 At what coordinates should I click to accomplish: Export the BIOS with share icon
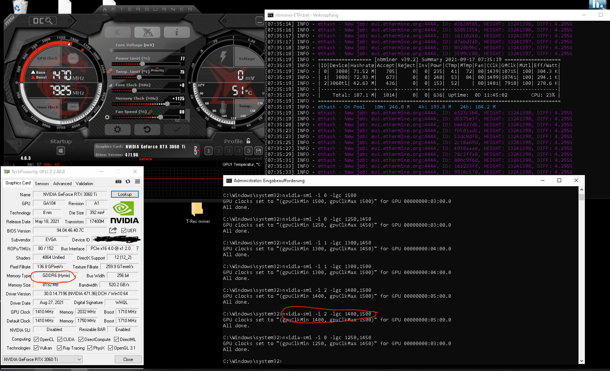pyautogui.click(x=113, y=230)
